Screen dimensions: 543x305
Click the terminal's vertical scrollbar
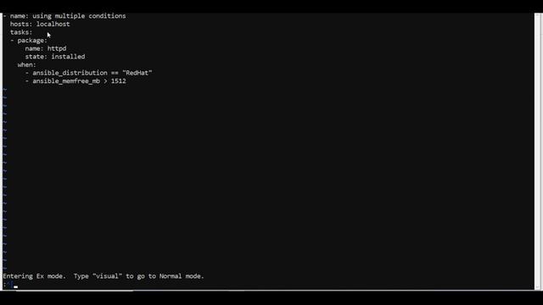tap(538, 152)
